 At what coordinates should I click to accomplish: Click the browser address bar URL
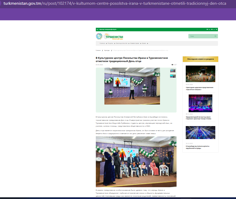click(x=115, y=4)
